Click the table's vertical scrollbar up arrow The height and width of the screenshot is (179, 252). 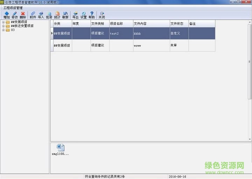[x=250, y=22]
